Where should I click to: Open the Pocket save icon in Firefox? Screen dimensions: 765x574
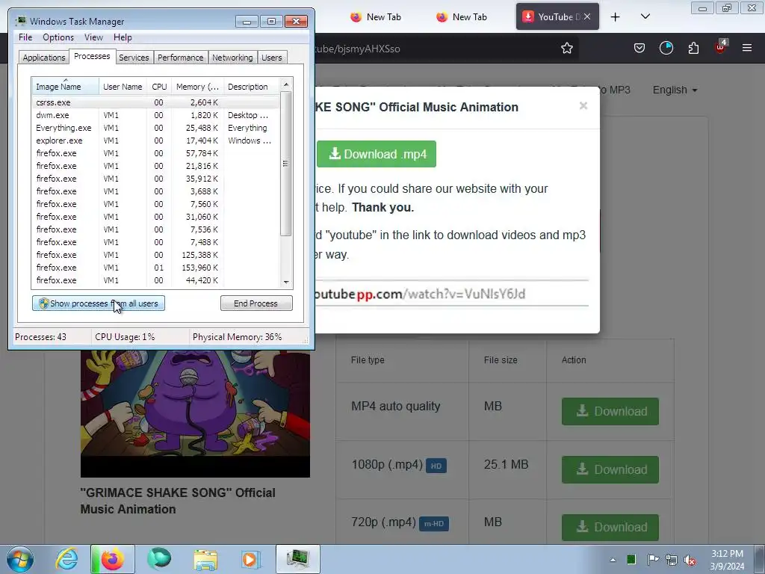pyautogui.click(x=639, y=48)
